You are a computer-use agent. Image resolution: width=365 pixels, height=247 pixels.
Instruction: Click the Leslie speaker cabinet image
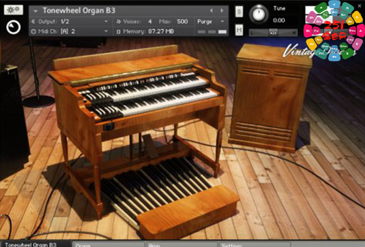(270, 97)
